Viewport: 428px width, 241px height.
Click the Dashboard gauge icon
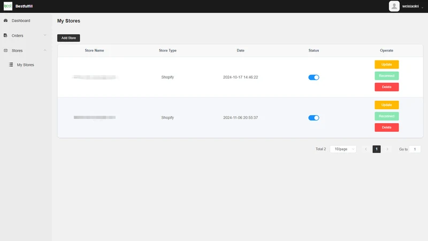(5, 20)
